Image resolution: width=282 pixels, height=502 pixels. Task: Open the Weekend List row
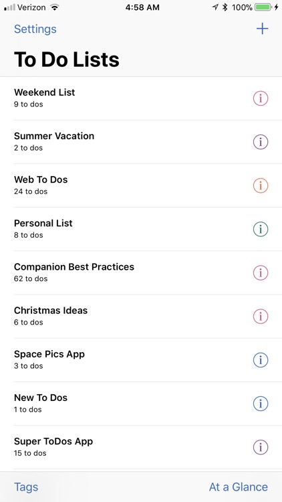[141, 98]
